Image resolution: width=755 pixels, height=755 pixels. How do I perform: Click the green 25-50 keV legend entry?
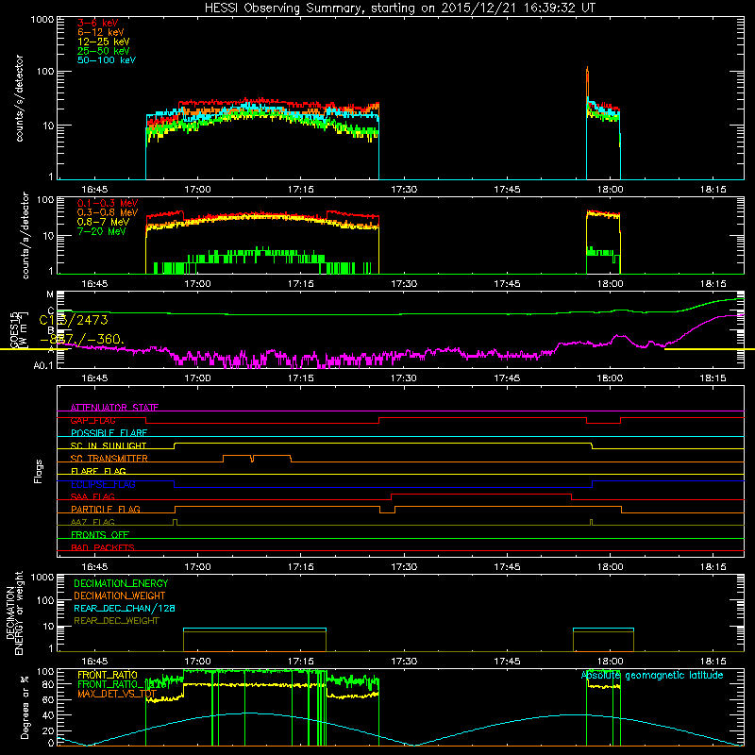coord(104,51)
